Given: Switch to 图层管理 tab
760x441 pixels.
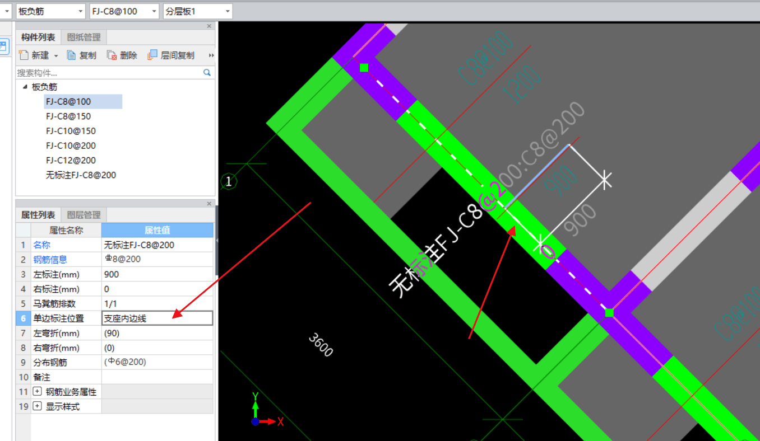Looking at the screenshot, I should pyautogui.click(x=84, y=215).
